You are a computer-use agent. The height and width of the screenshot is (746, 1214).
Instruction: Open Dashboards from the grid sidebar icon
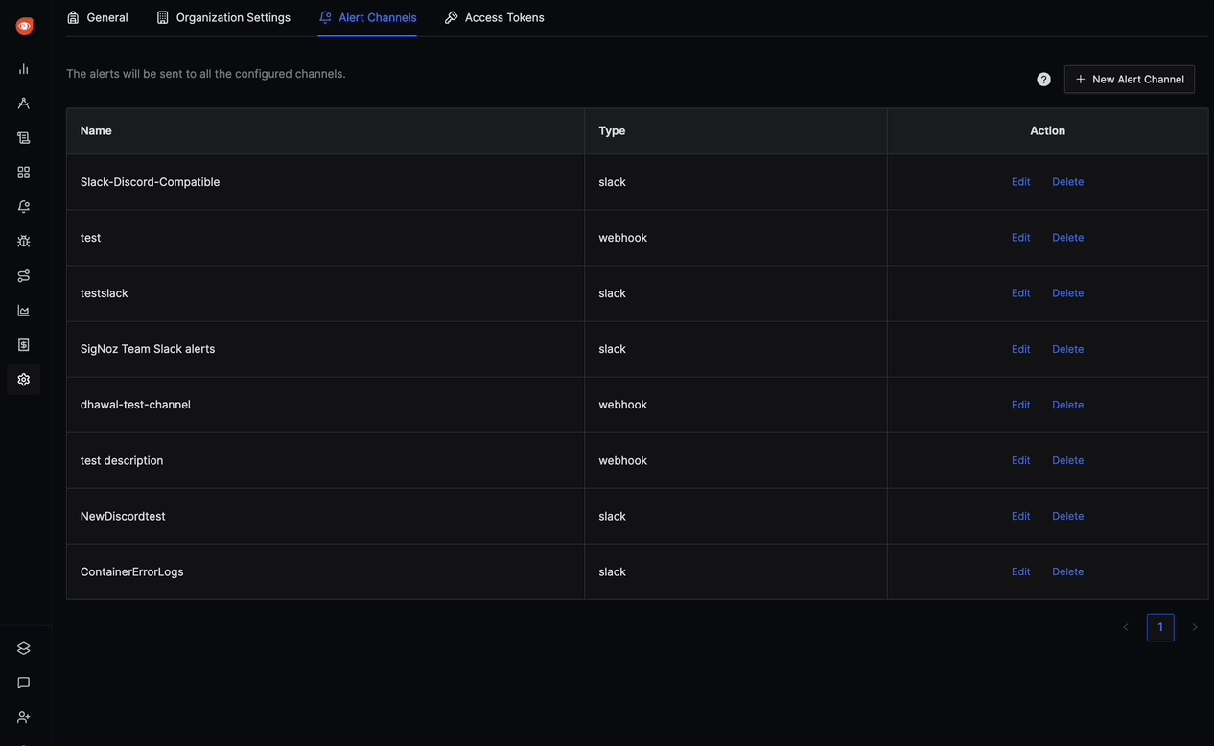24,173
